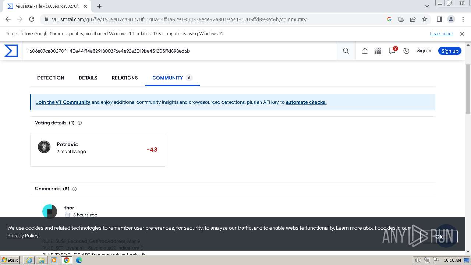
Task: Click browser back arrow
Action: click(x=8, y=19)
